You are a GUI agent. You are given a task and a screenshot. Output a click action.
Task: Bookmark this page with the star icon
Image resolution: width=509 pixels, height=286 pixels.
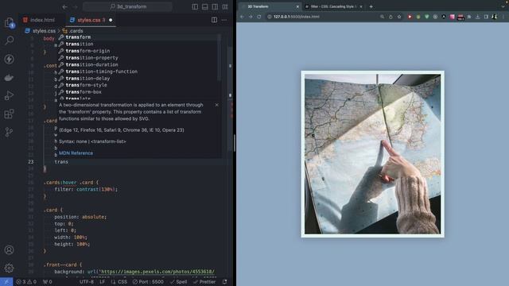[399, 17]
